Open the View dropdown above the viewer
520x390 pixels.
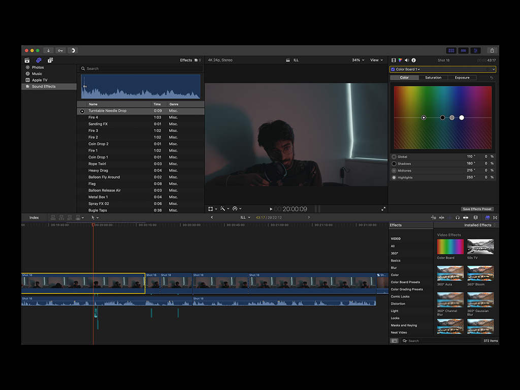coord(376,59)
